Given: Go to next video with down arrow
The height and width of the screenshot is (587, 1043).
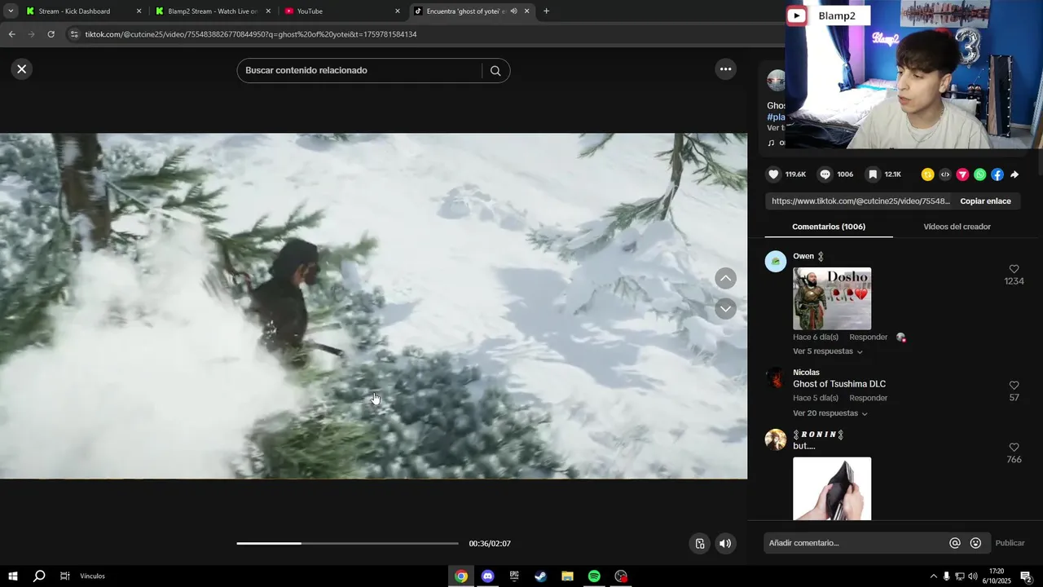Looking at the screenshot, I should click(x=725, y=308).
